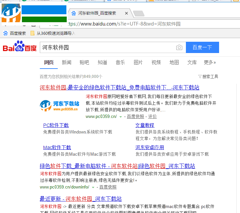The width and height of the screenshot is (240, 213).
Task: Open the PC软件下载 sublink
Action: (56, 125)
